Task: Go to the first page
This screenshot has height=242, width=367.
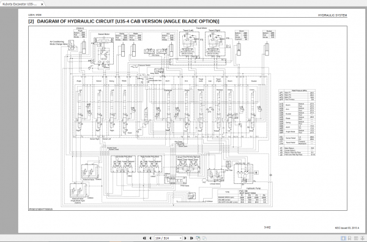Action: pos(144,238)
